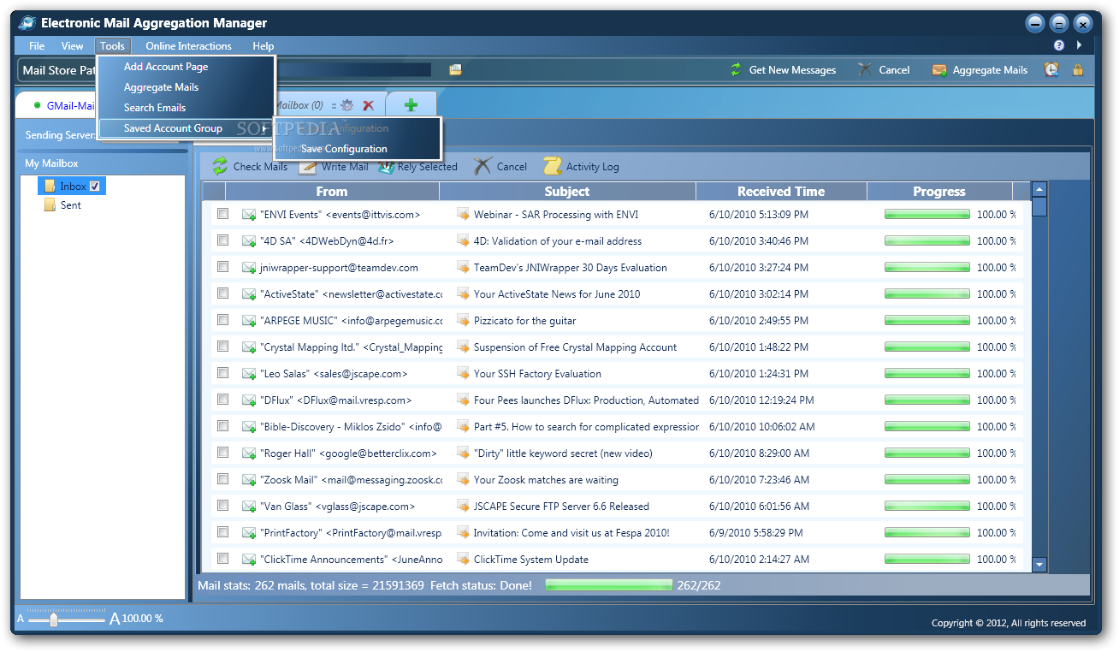This screenshot has width=1119, height=652.
Task: Click the mail envelope icon for ENVI Events
Action: pyautogui.click(x=249, y=215)
